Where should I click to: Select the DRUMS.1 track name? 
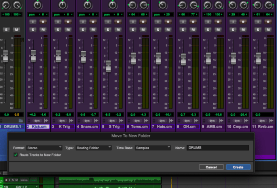click(12, 127)
